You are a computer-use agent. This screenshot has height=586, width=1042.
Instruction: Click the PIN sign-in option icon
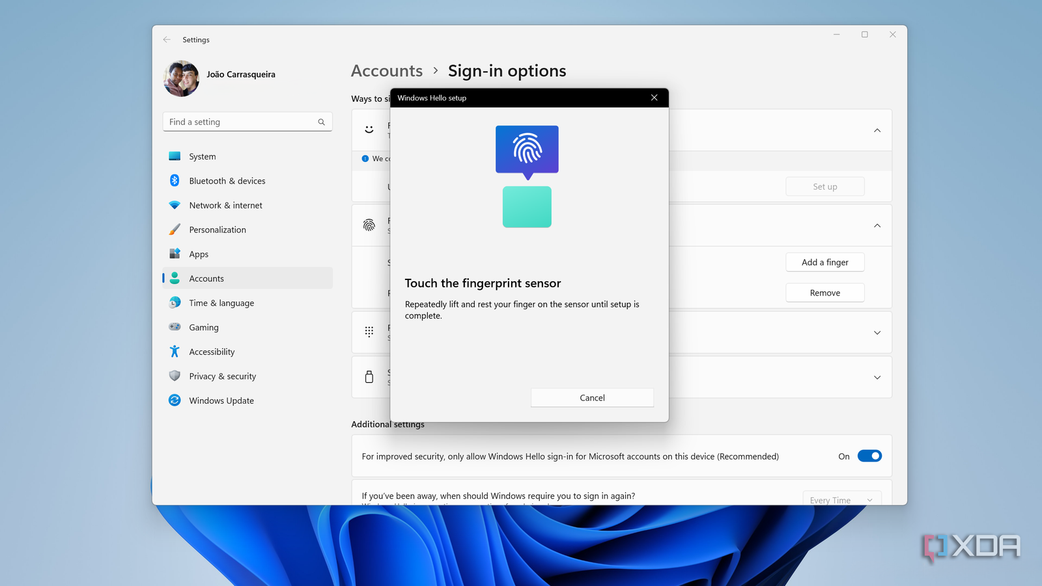pyautogui.click(x=369, y=331)
